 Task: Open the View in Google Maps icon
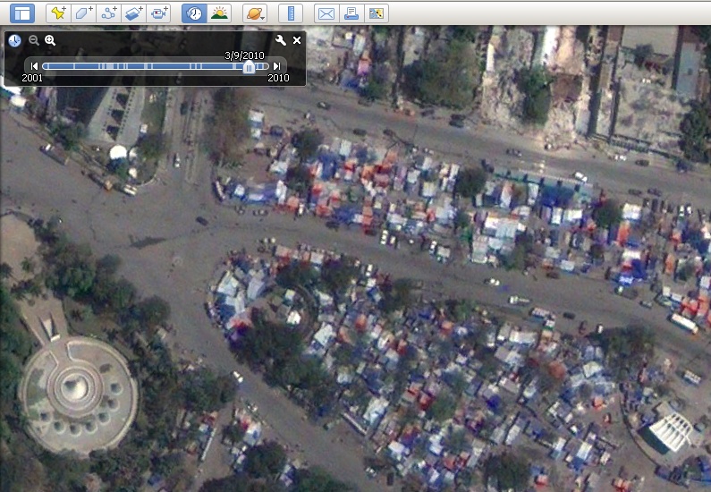(x=377, y=13)
